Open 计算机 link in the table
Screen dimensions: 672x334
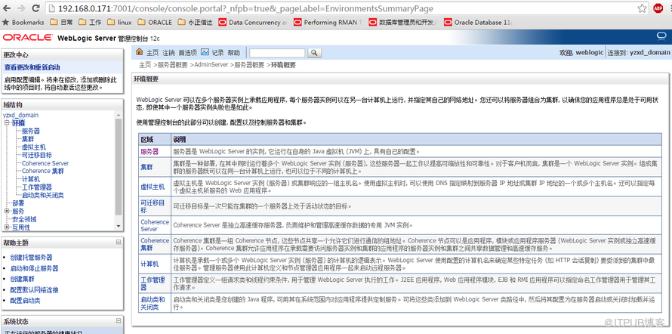[150, 264]
